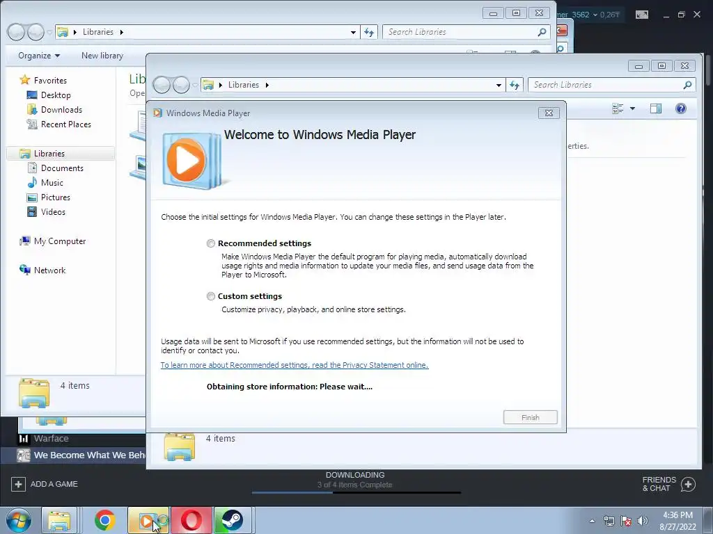Click Windows Media Player taskbar icon
The height and width of the screenshot is (534, 713).
148,520
